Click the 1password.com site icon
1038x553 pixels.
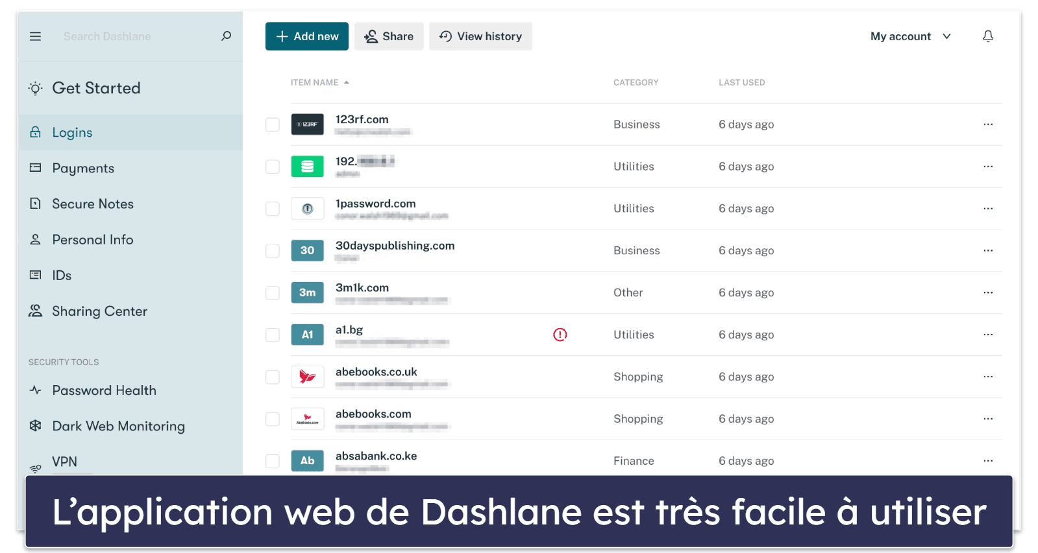click(x=307, y=209)
